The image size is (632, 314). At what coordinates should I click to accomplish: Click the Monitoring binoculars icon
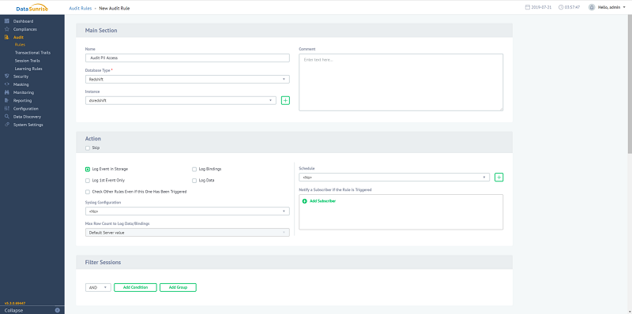click(x=6, y=92)
